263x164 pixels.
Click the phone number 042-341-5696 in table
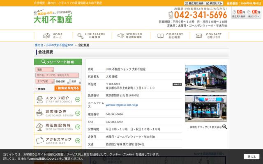tap(114, 114)
